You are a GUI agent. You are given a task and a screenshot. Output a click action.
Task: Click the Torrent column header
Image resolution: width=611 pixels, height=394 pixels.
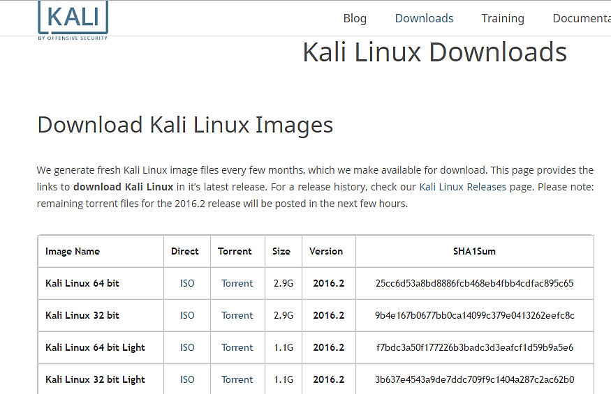pos(235,252)
